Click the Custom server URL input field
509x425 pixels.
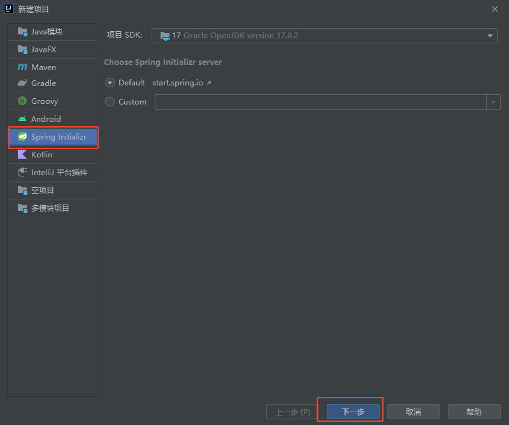[320, 102]
